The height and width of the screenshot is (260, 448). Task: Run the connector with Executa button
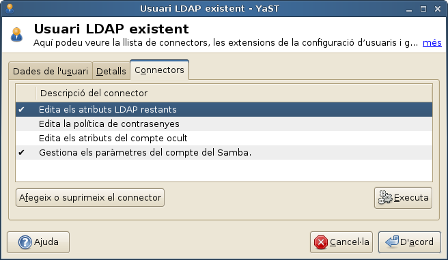(x=403, y=198)
